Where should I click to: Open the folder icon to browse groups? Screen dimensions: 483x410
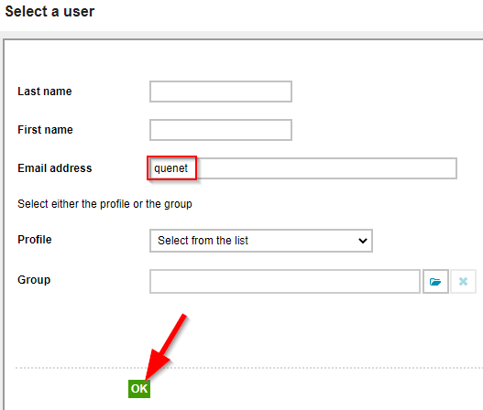click(x=435, y=282)
